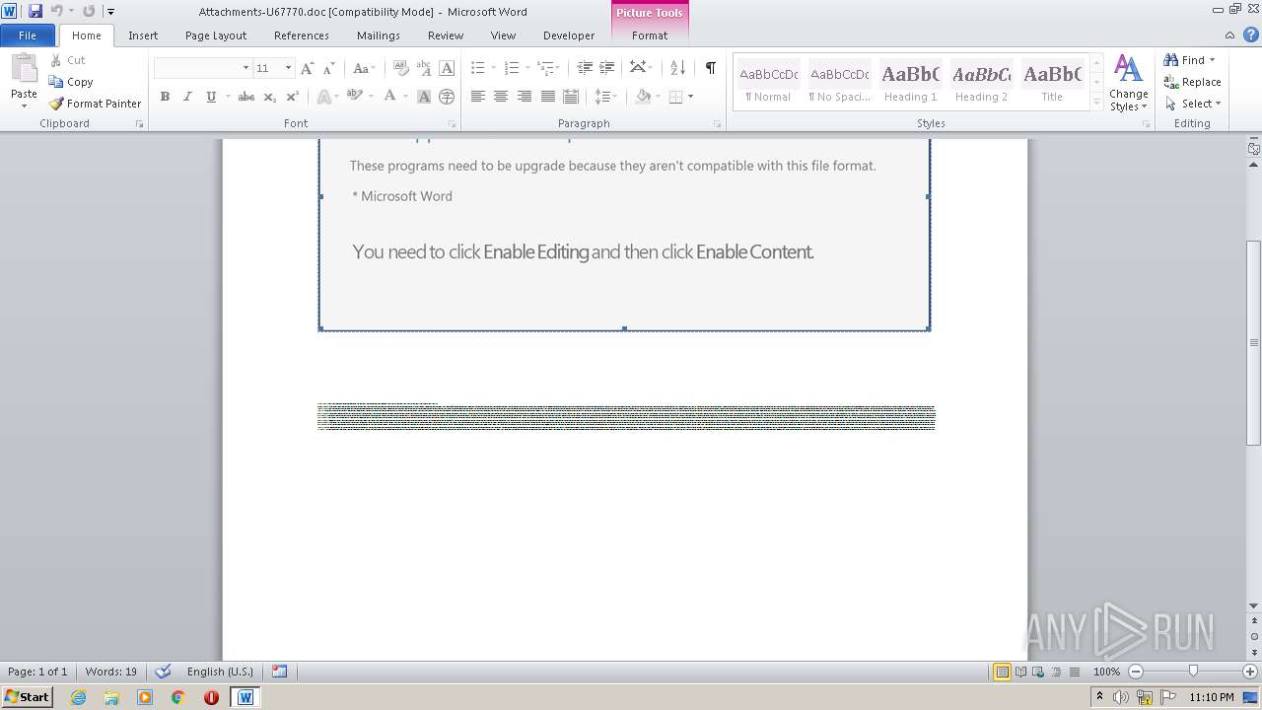Increase paragraph indent

(607, 68)
